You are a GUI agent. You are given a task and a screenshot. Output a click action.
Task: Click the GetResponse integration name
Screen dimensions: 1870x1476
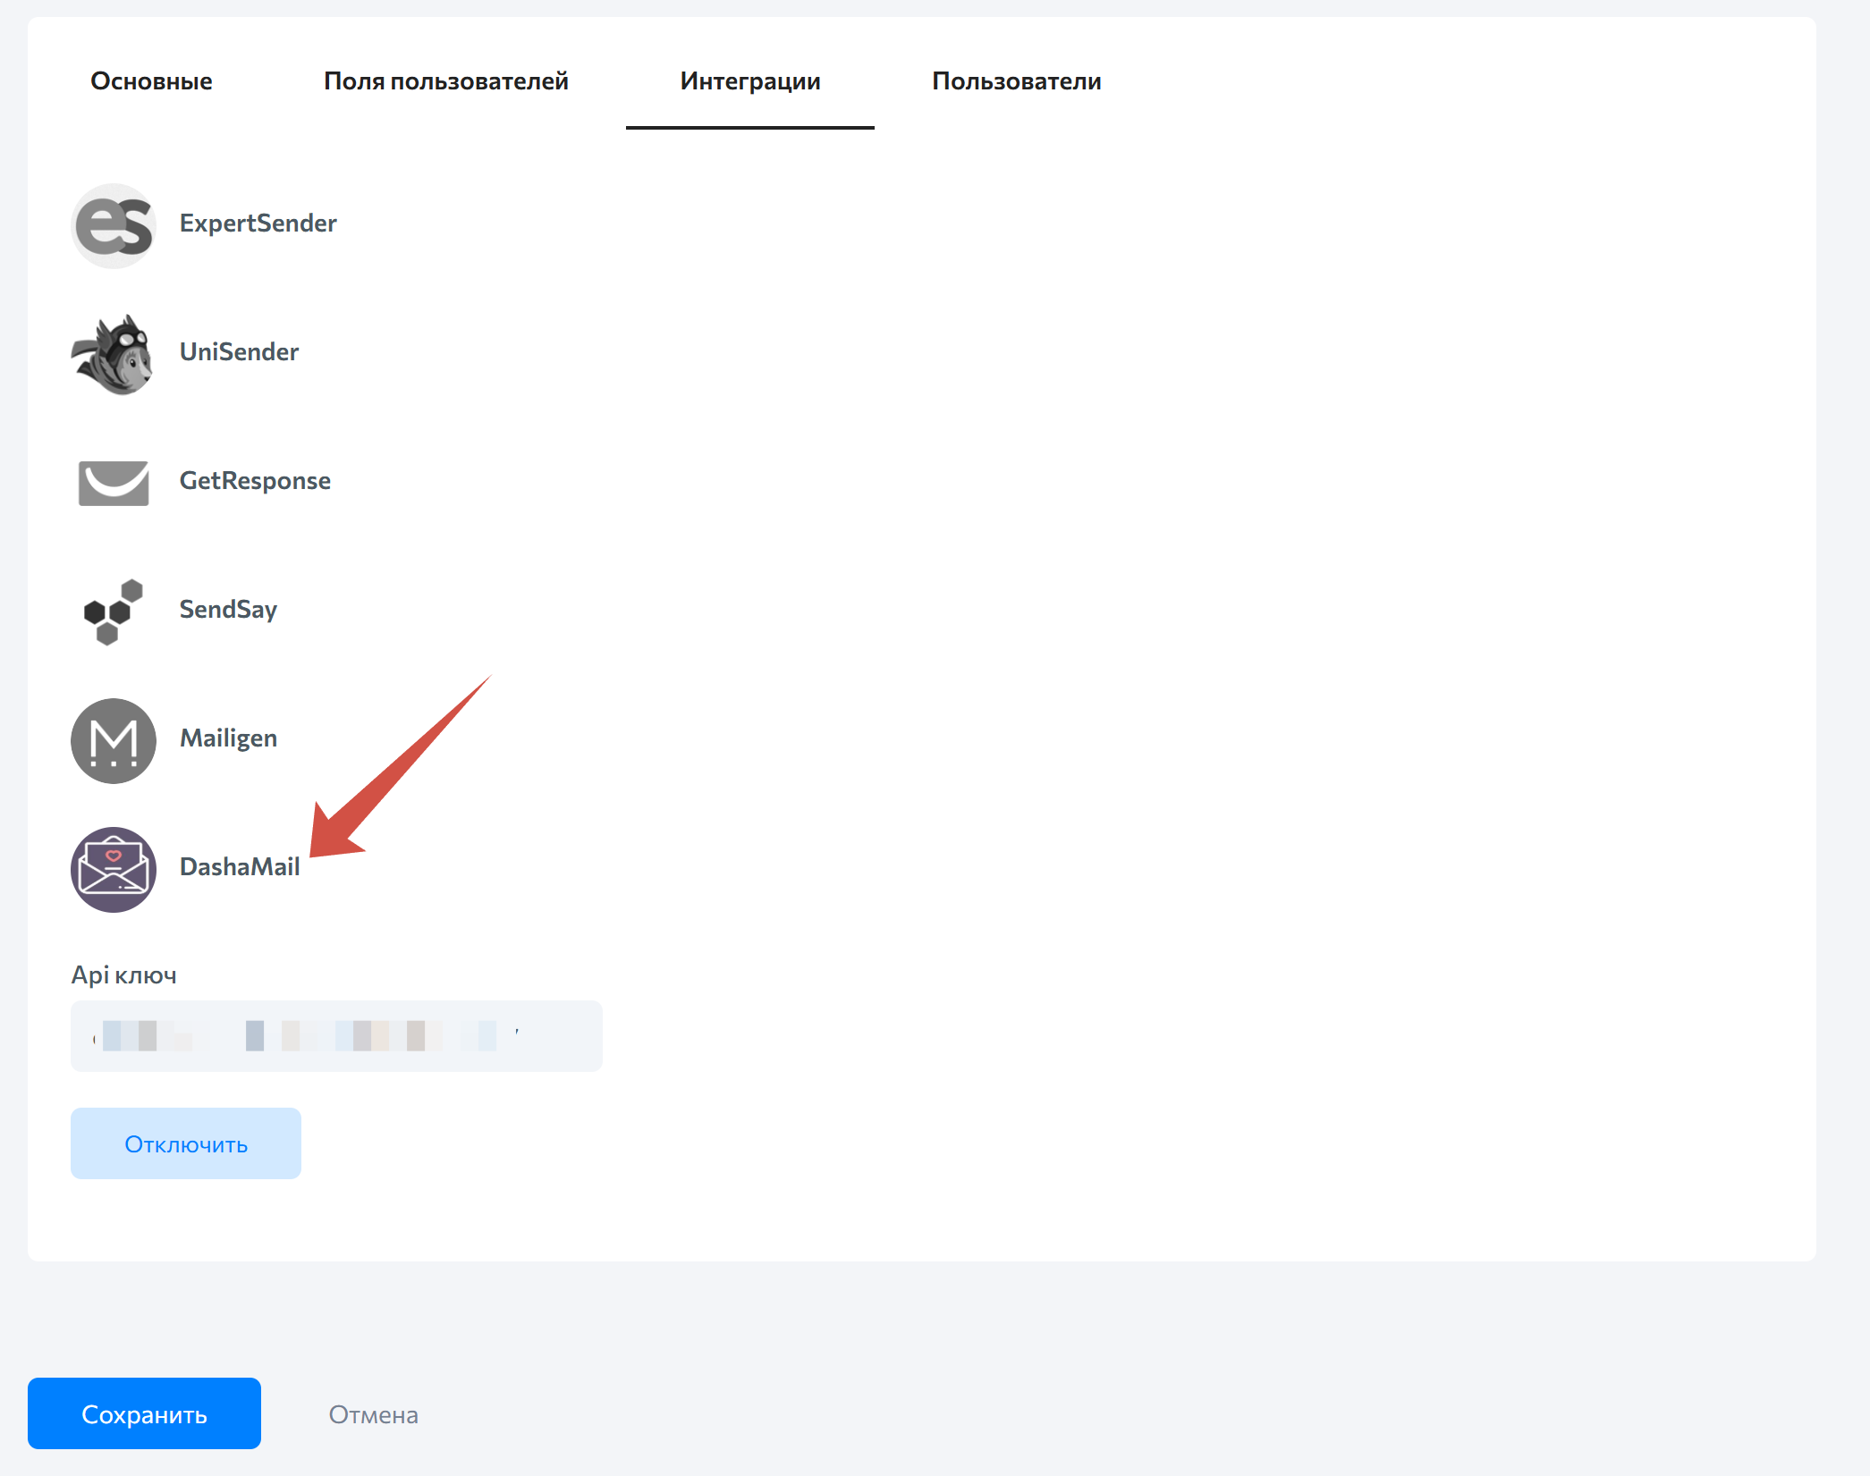click(x=255, y=481)
